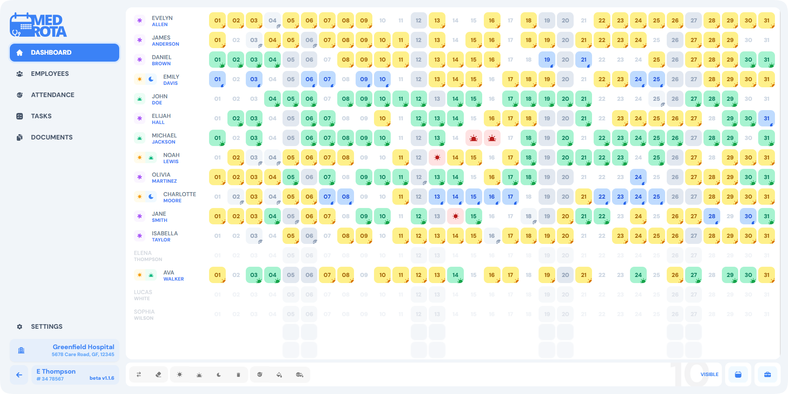
Task: Click the Greenfield Hospital info panel
Action: pos(64,350)
